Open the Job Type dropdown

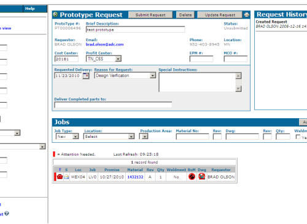pyautogui.click(x=76, y=136)
